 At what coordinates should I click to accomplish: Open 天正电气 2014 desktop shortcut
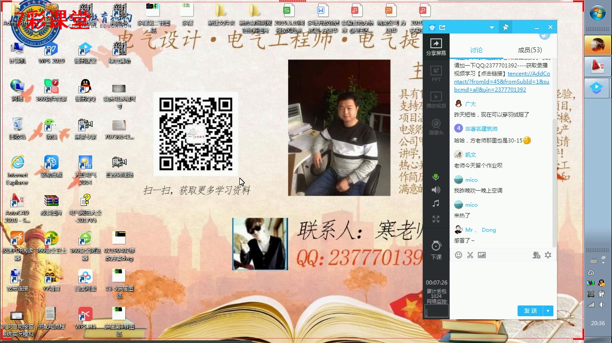click(x=85, y=169)
